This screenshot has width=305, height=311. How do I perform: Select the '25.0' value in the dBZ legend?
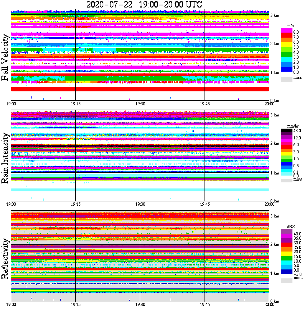[297, 247]
